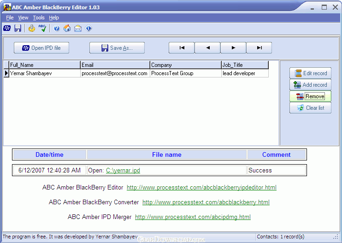Click the blue diamond info icon
This screenshot has width=342, height=243.
click(x=88, y=28)
